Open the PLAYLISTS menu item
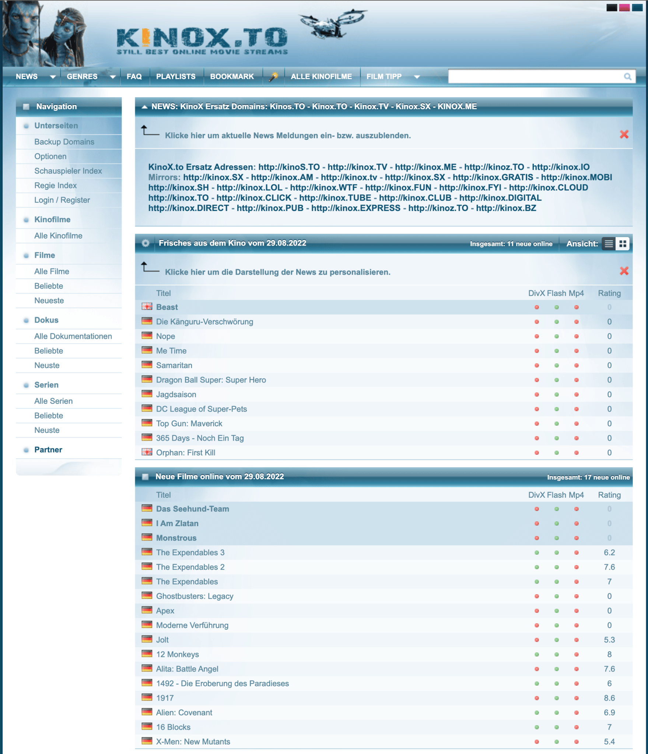The image size is (648, 754). coord(176,77)
